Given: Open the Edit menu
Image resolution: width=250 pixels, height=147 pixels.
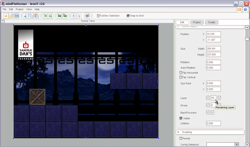Looking at the screenshot, I should point(11,9).
